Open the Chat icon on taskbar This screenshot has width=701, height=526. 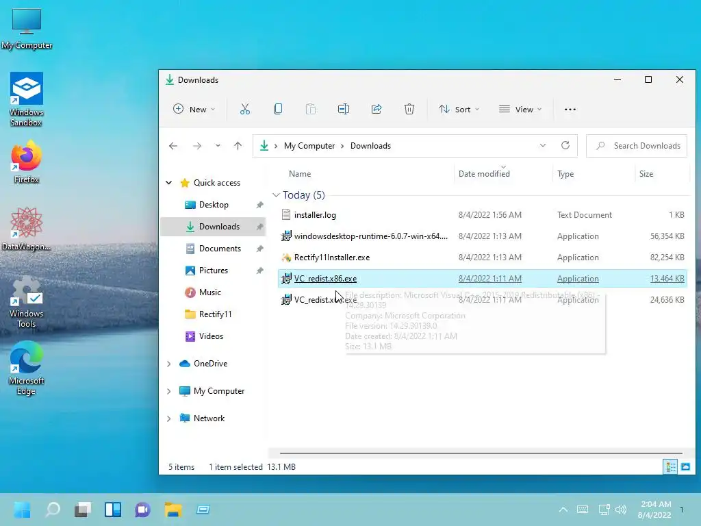click(x=142, y=510)
